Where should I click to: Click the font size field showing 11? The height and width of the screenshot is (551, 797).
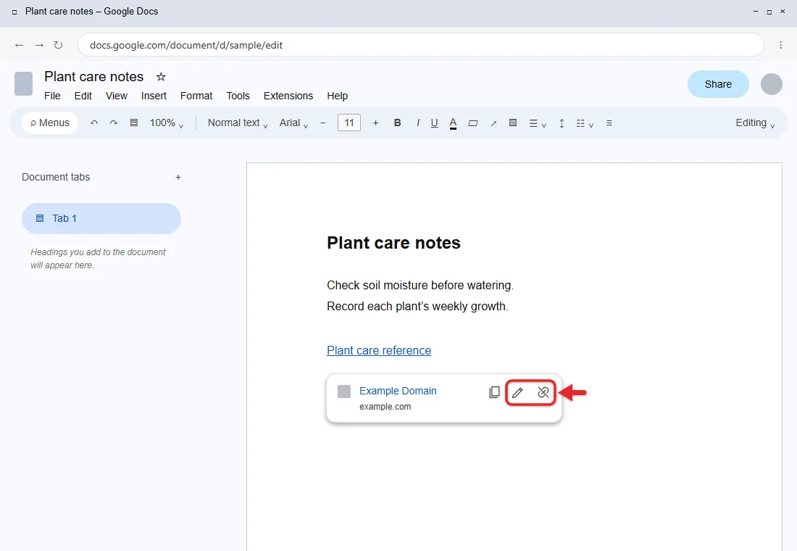[349, 123]
